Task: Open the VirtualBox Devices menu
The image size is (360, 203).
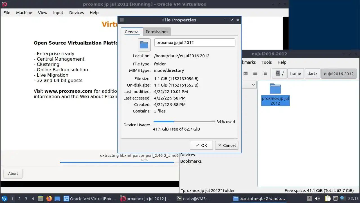Action: pos(76,13)
